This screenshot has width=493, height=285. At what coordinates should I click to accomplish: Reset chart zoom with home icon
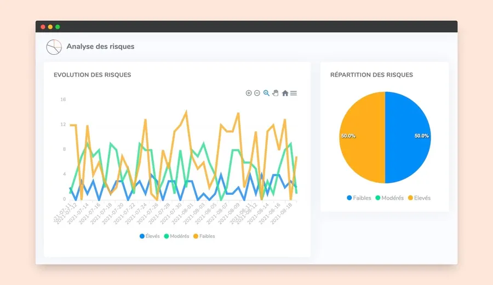pyautogui.click(x=285, y=93)
